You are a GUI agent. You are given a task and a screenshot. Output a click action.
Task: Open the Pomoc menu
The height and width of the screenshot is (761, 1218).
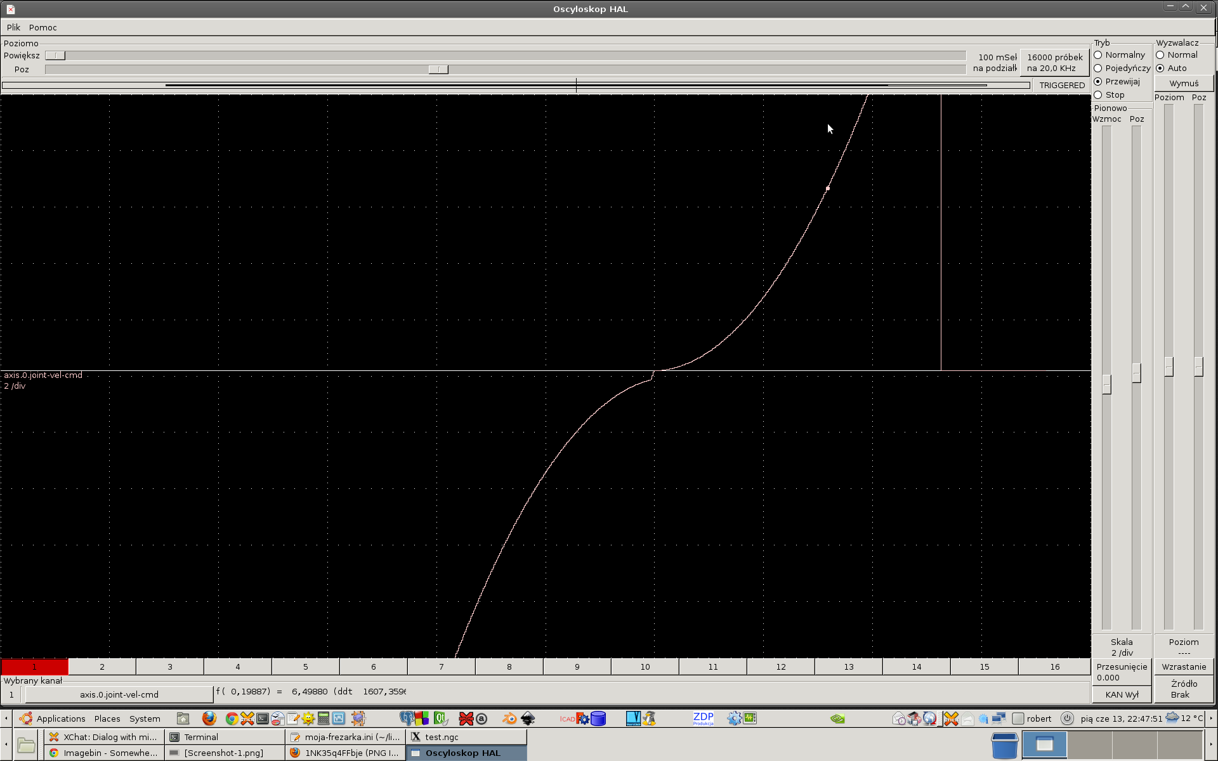point(43,27)
